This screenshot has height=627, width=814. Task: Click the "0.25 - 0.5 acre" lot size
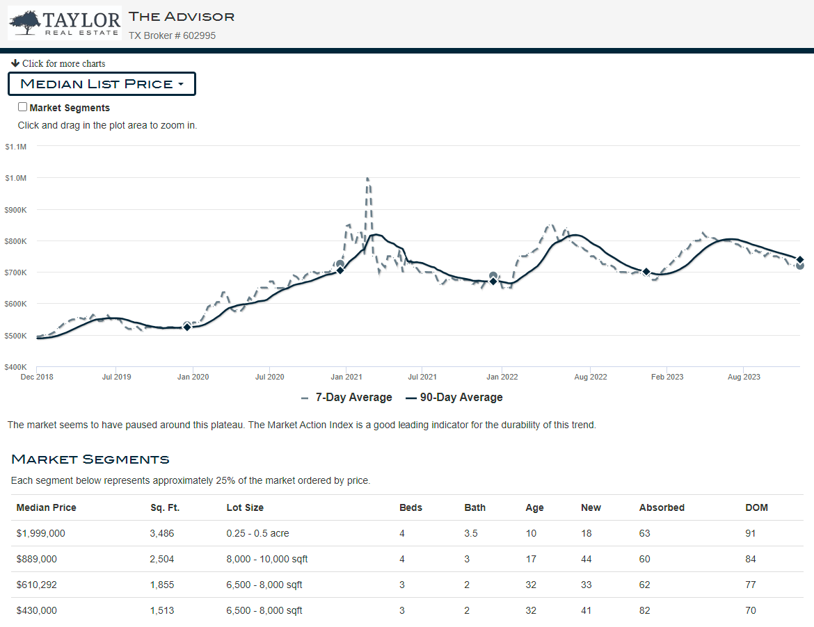pyautogui.click(x=257, y=533)
